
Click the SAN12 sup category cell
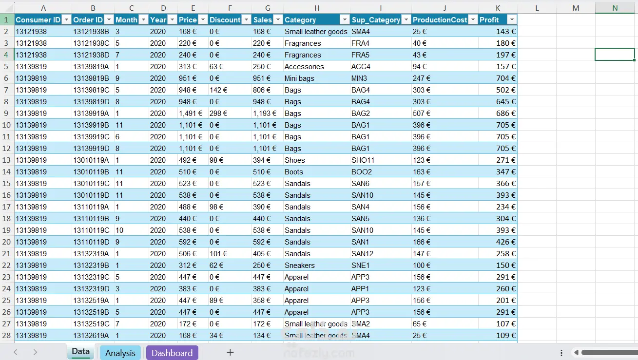pos(381,254)
